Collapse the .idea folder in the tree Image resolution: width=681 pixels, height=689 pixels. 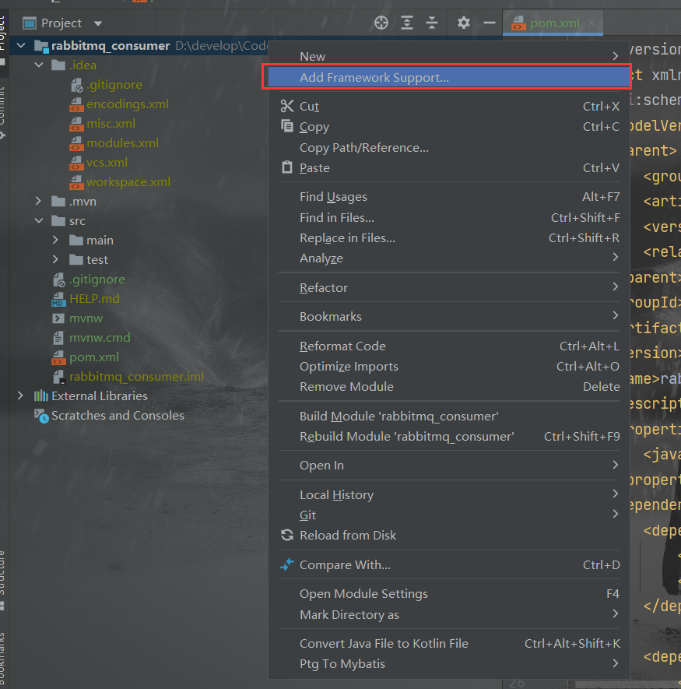pyautogui.click(x=37, y=65)
